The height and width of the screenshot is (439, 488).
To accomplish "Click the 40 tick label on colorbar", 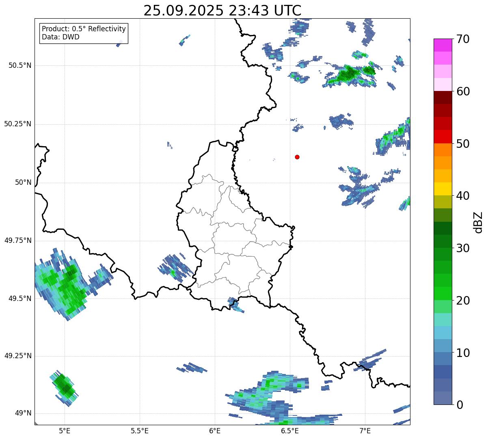I will [463, 196].
